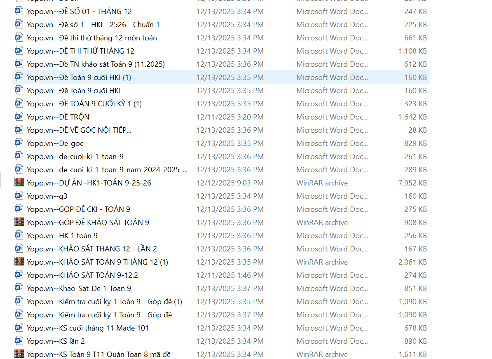This screenshot has width=492, height=359.
Task: Select file KS cuối tháng 11 Made 101
Action: (87, 328)
